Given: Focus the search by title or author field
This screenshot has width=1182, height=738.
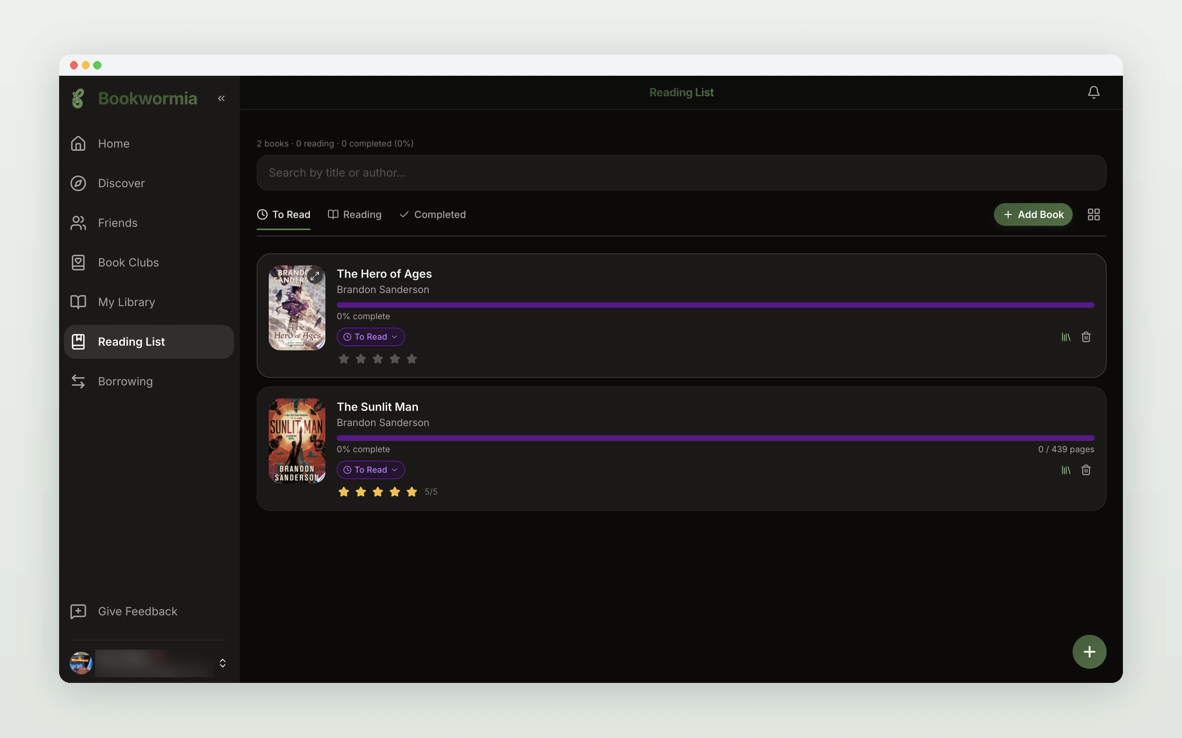Looking at the screenshot, I should pyautogui.click(x=681, y=173).
